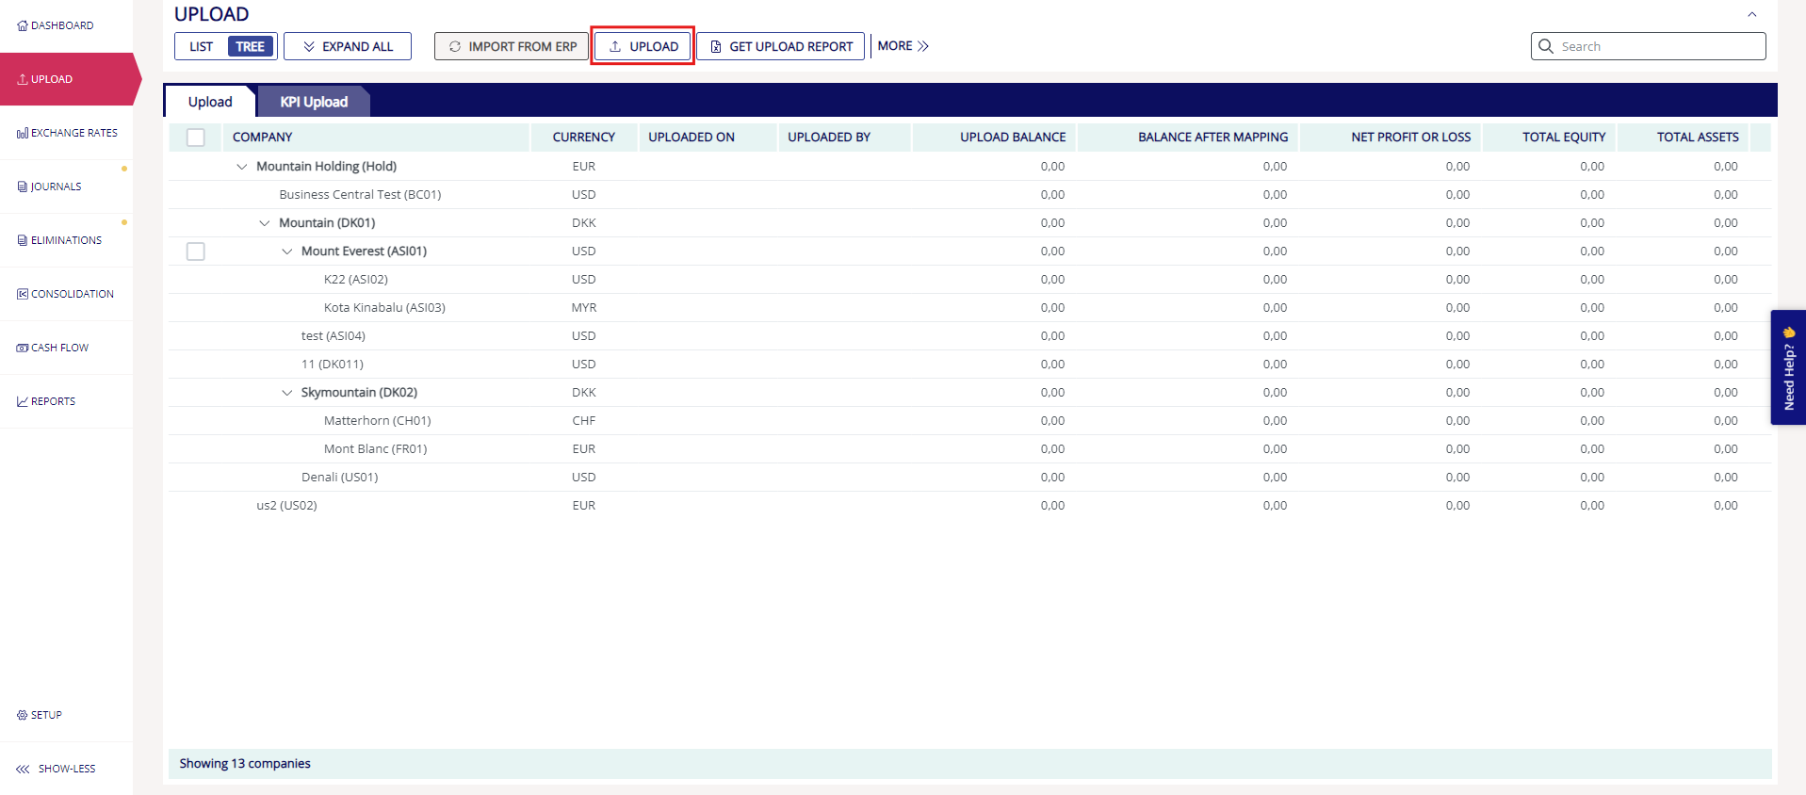Toggle the select-all companies checkbox

click(196, 138)
